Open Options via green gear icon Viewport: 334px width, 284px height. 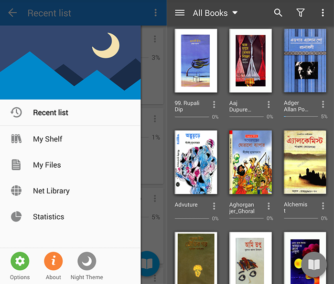20,261
